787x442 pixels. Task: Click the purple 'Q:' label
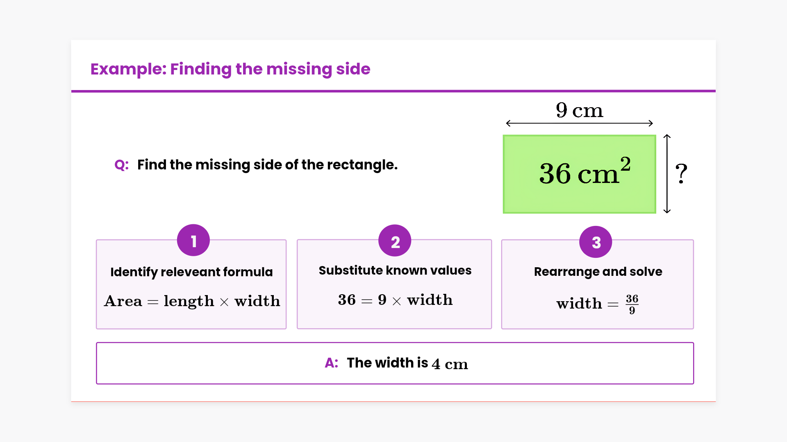[121, 165]
